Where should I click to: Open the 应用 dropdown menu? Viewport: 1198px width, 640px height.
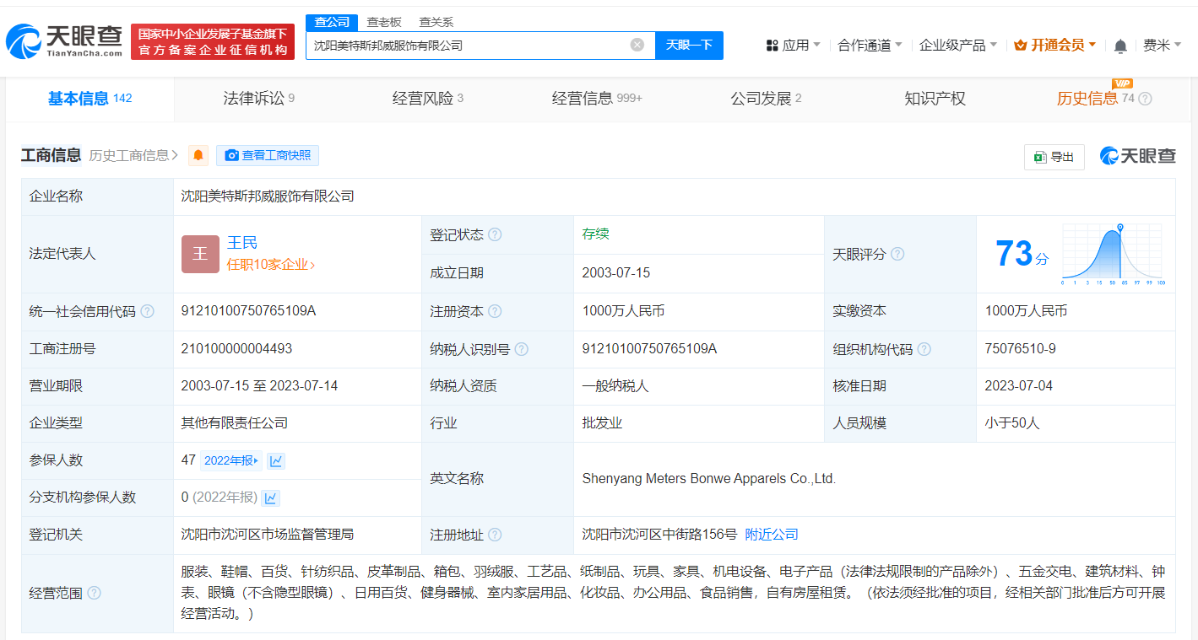pos(793,45)
